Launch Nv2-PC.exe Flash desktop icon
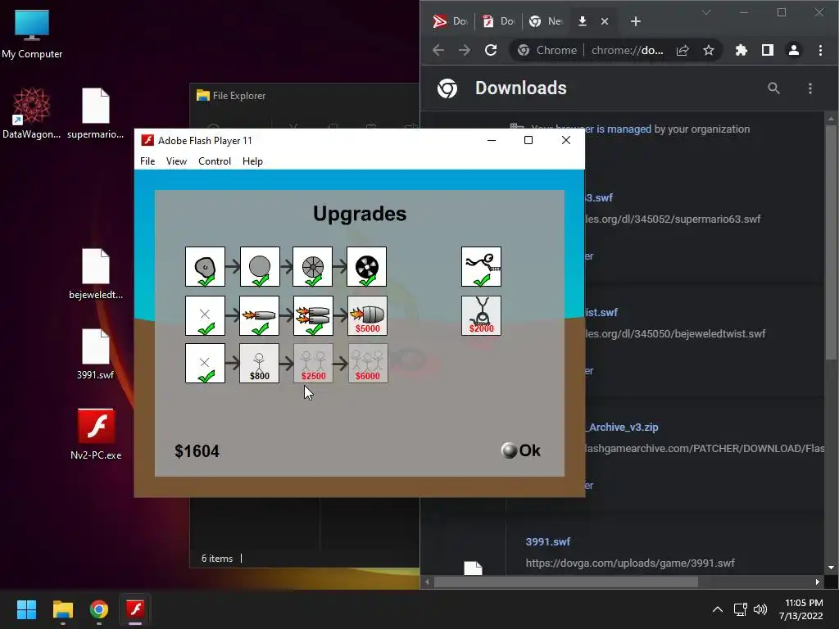Image resolution: width=839 pixels, height=629 pixels. pos(96,434)
